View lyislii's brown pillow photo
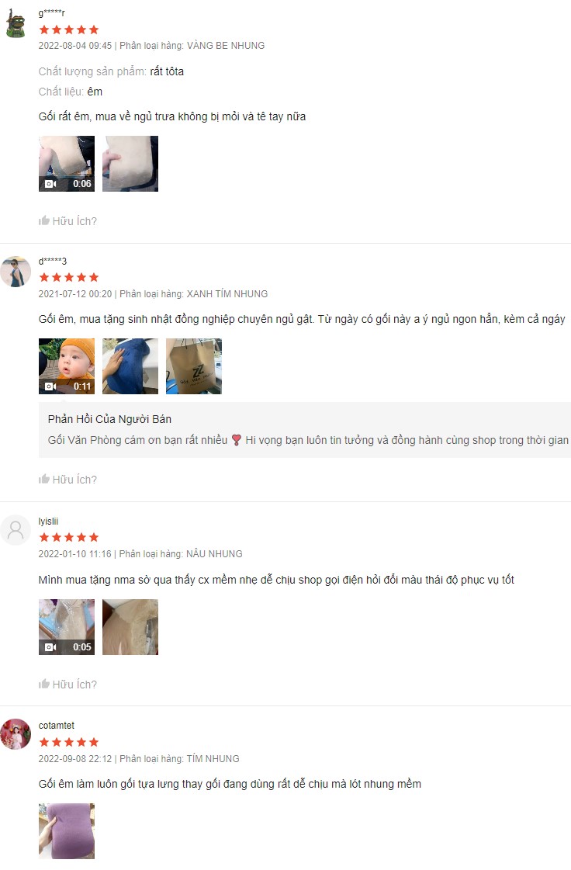571x870 pixels. (x=130, y=627)
